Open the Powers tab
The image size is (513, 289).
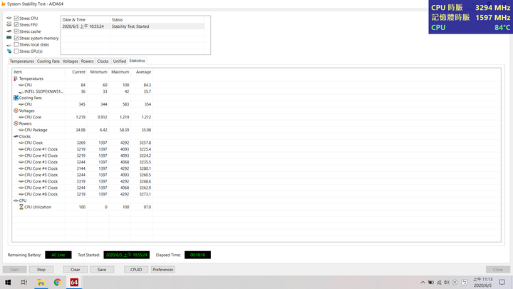pos(87,61)
